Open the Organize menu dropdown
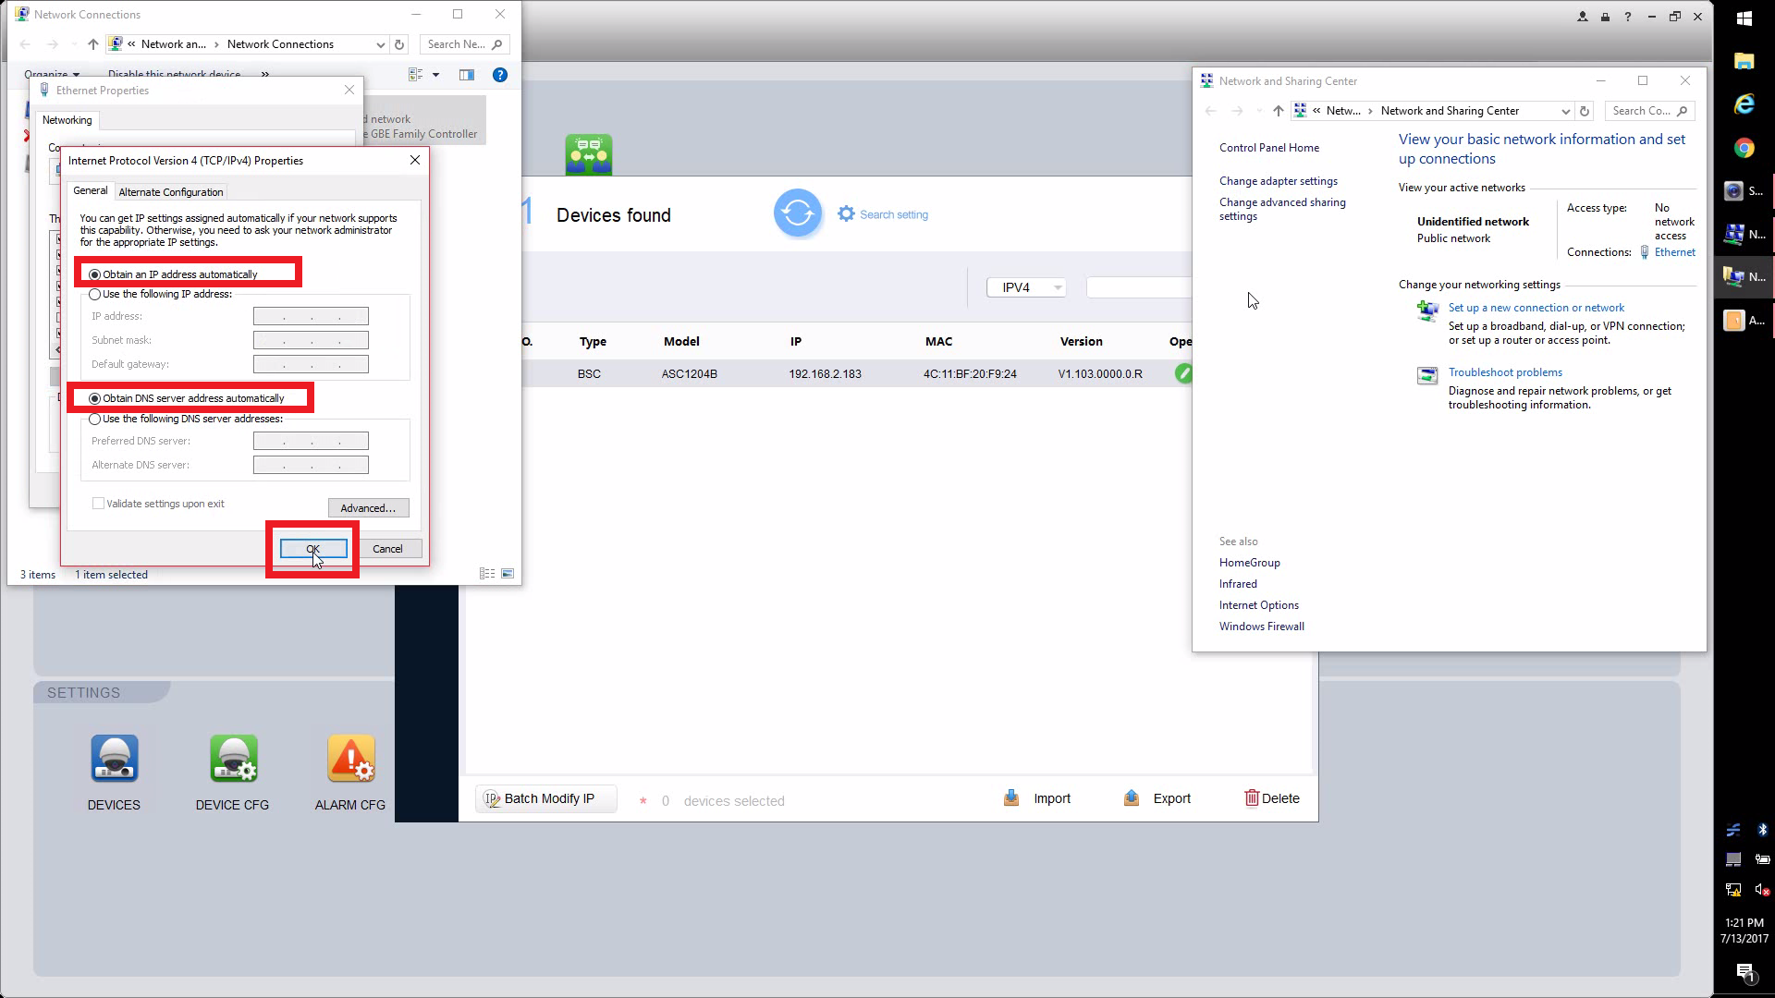This screenshot has height=998, width=1775. coord(52,74)
